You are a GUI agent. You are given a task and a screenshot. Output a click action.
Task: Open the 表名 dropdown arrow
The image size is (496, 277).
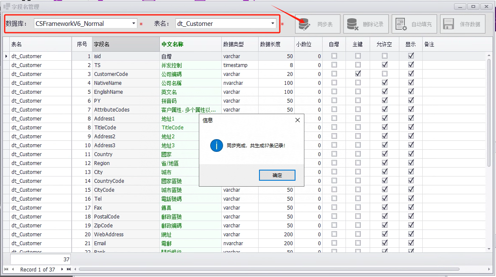point(273,23)
